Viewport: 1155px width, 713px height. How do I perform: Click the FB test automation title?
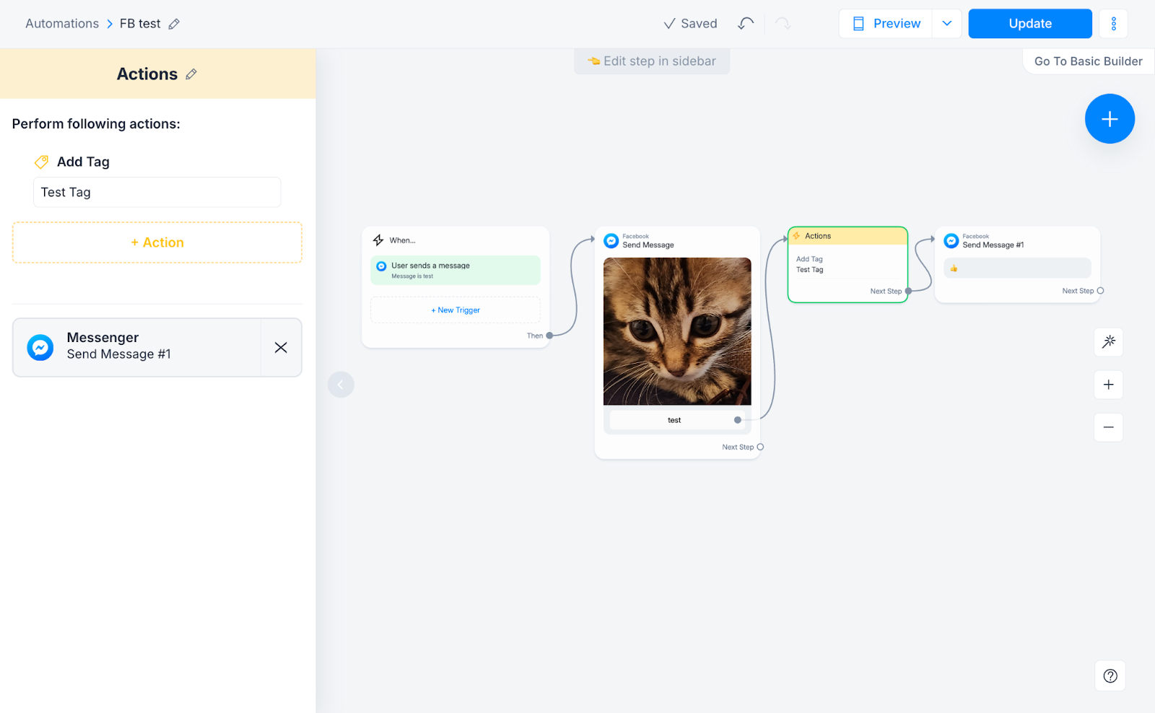coord(140,24)
